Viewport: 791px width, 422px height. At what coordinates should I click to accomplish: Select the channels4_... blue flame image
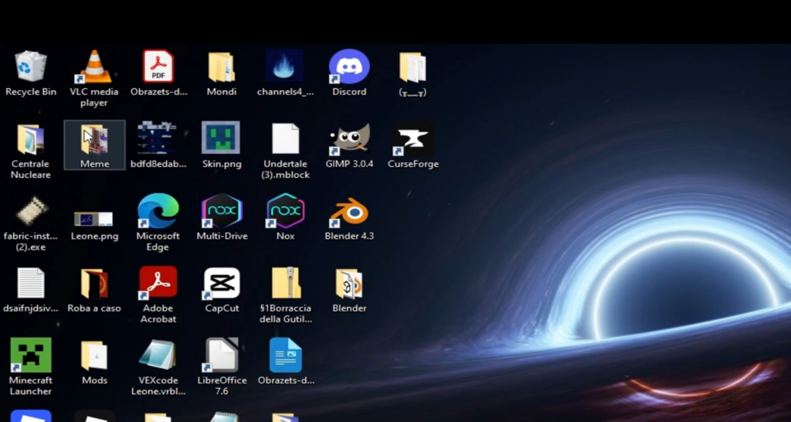[284, 66]
